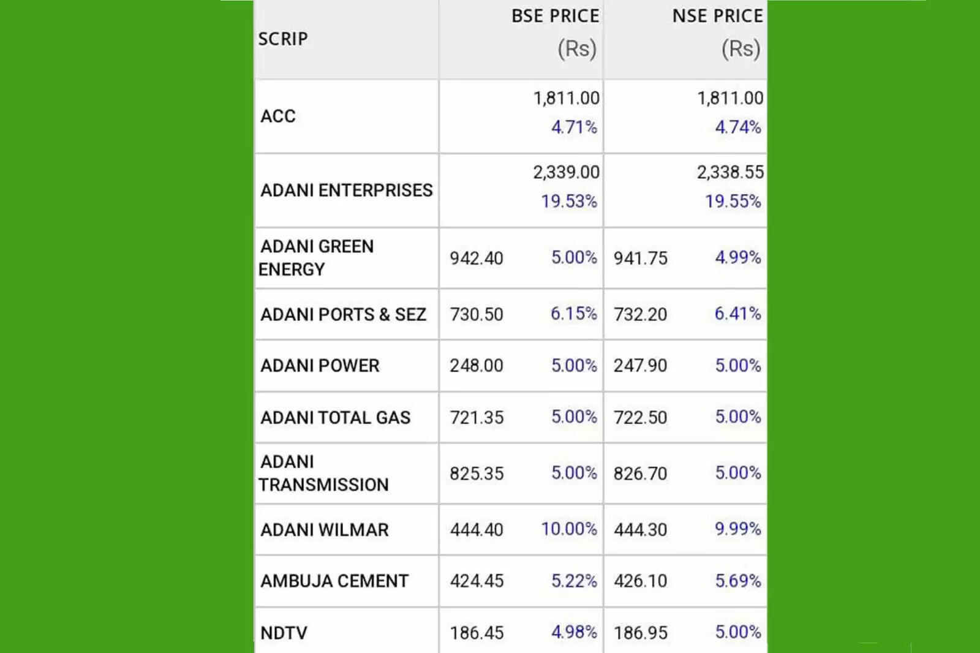Click the BSE PRICE column header
This screenshot has width=980, height=653.
pyautogui.click(x=555, y=17)
